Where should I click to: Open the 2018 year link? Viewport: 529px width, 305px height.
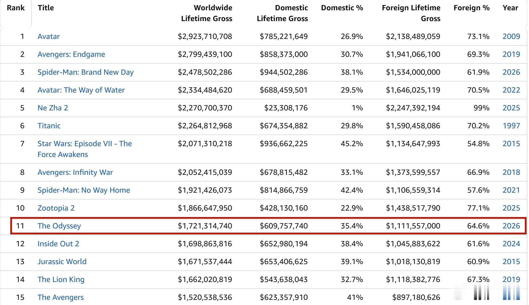coord(511,172)
